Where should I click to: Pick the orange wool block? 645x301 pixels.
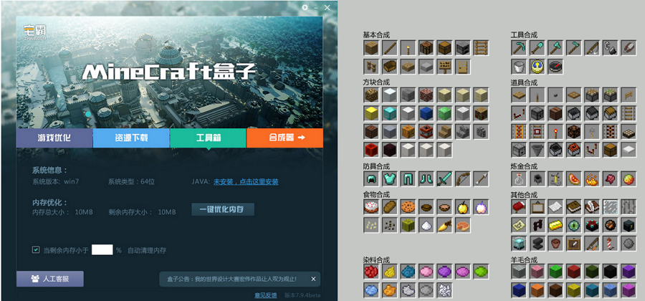(537, 290)
